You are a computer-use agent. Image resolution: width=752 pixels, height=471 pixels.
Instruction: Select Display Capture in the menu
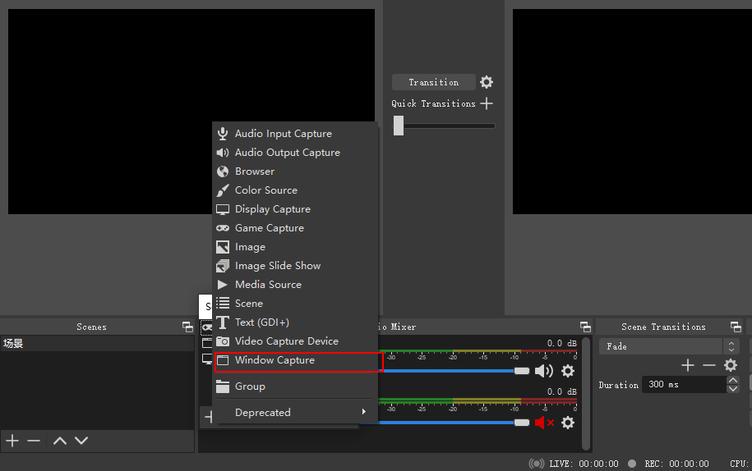273,209
